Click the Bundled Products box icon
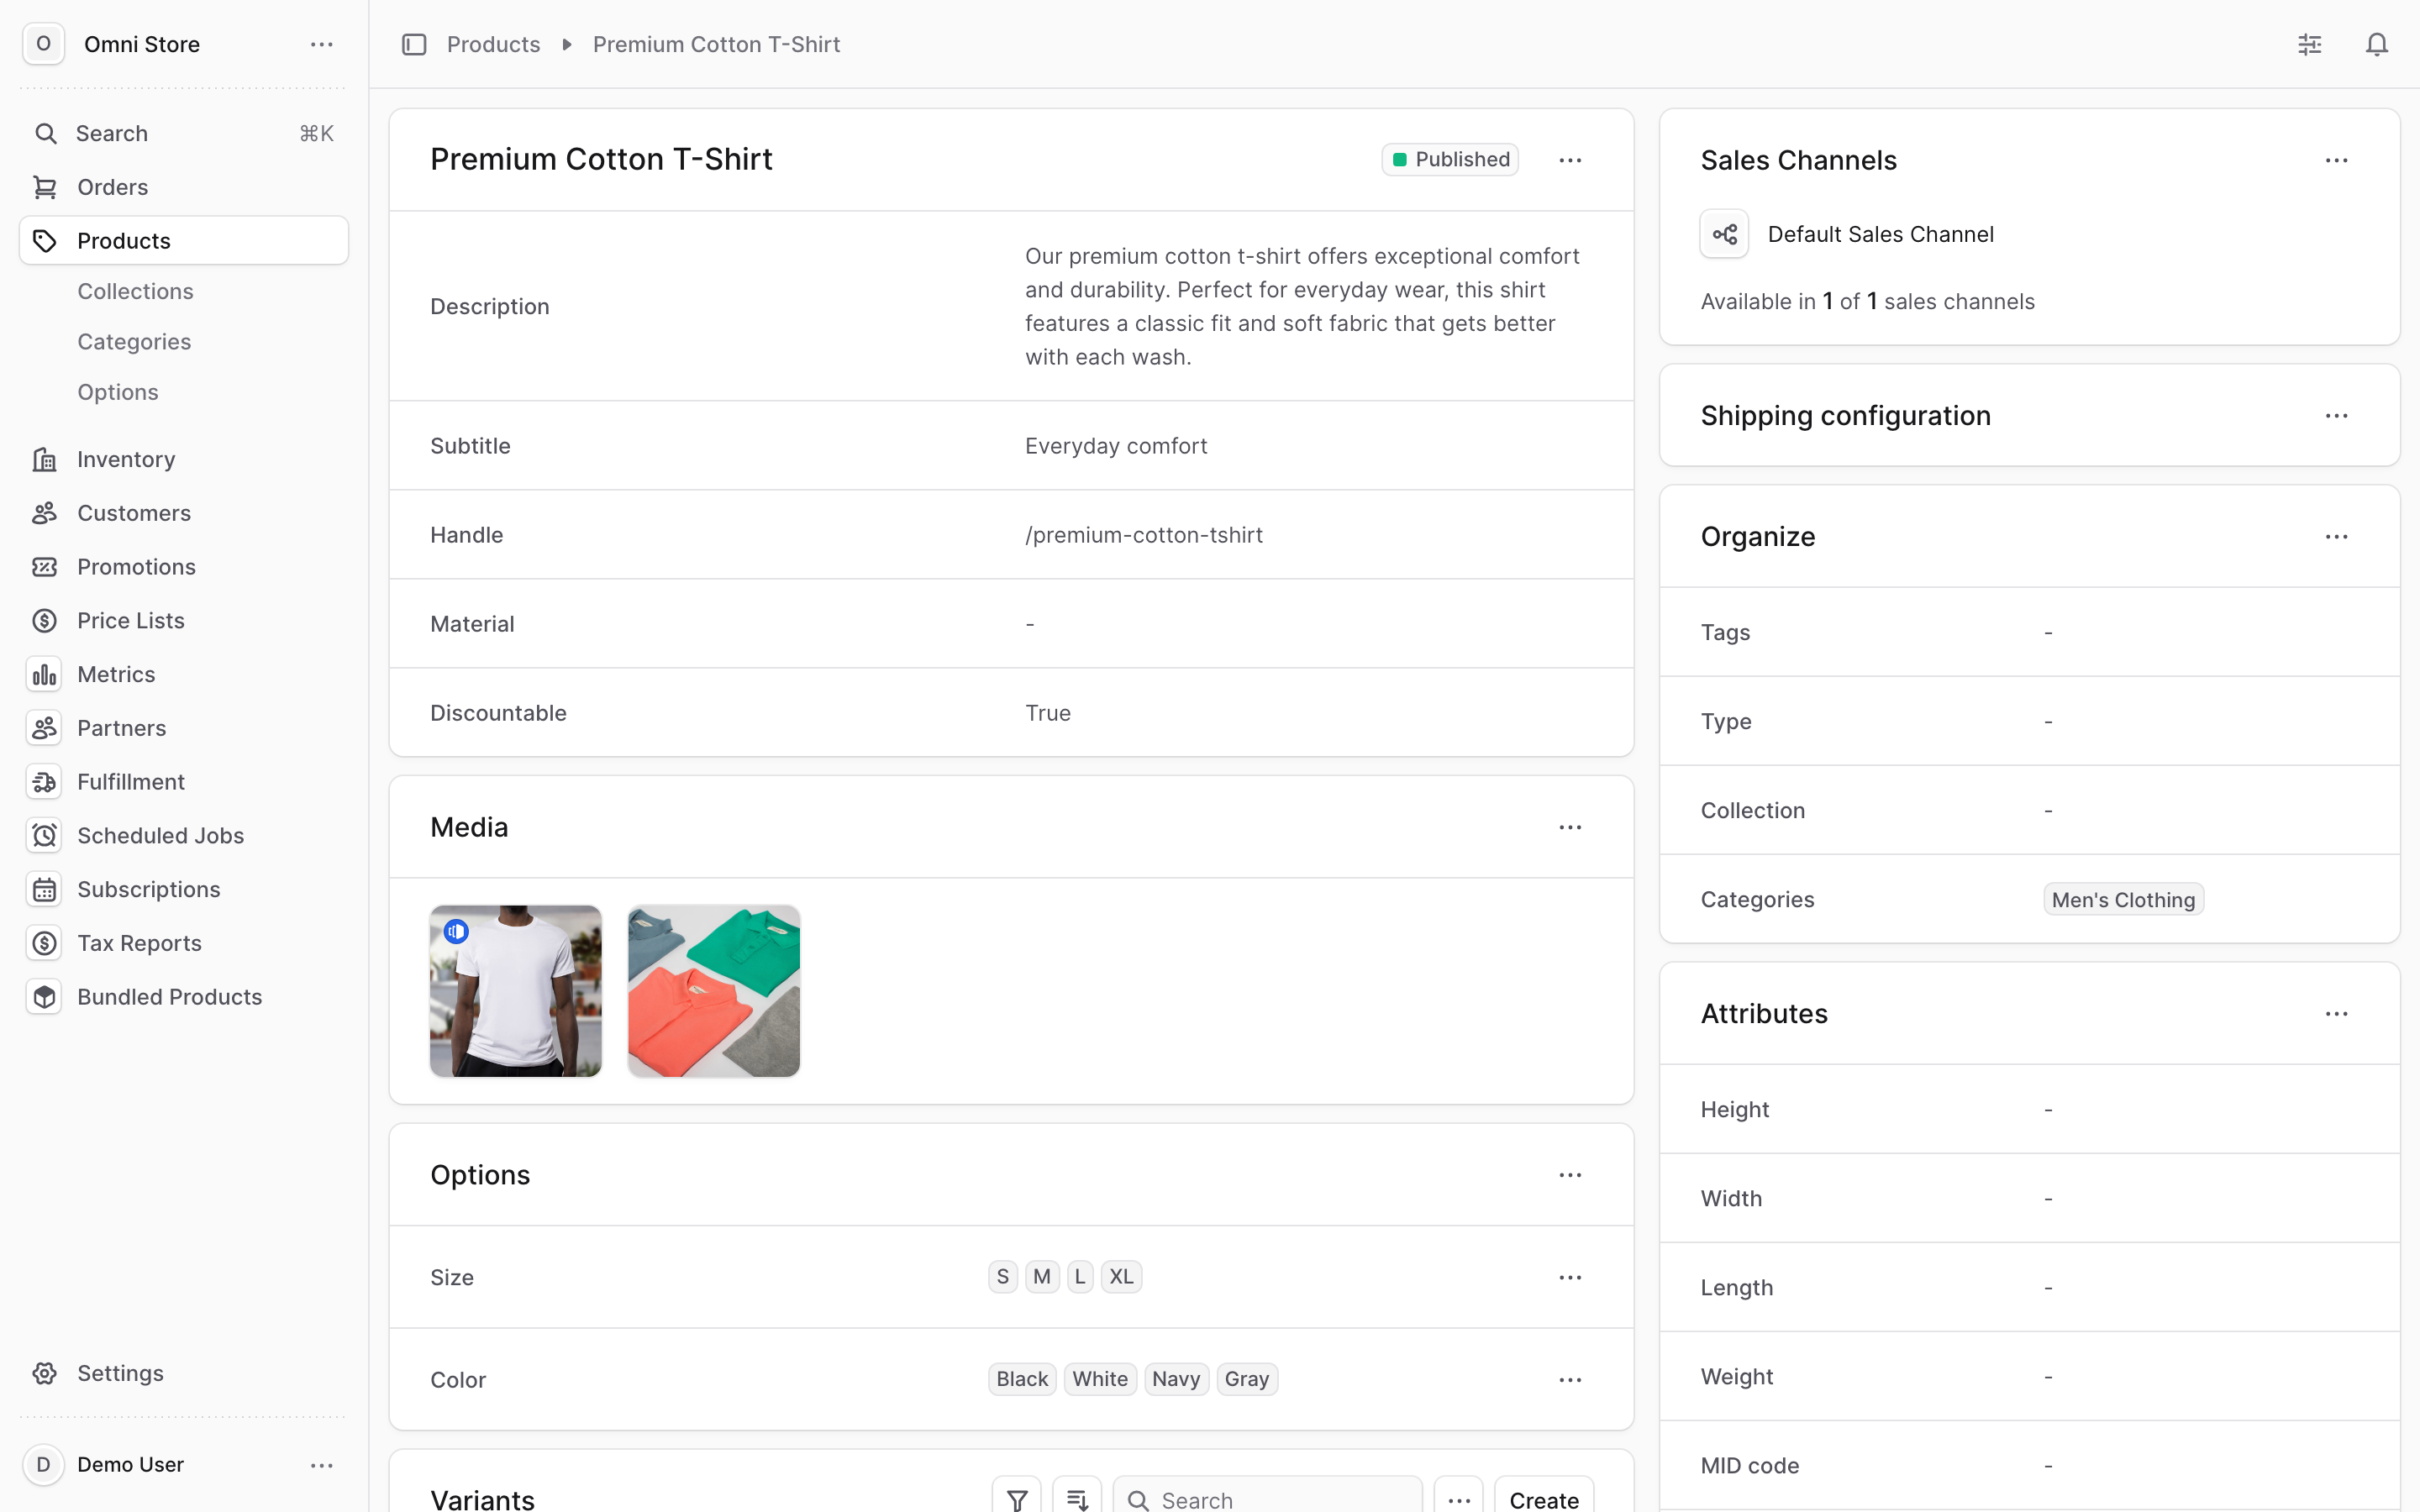 (x=44, y=997)
